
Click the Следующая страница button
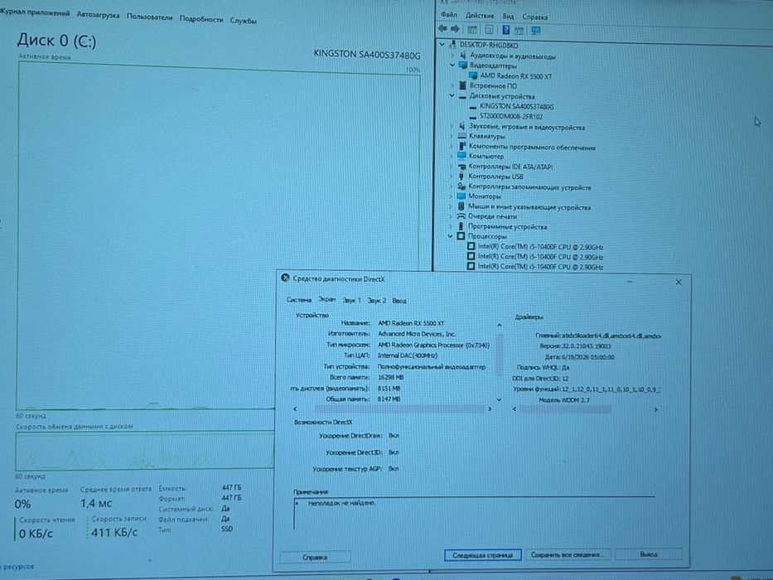(x=482, y=555)
